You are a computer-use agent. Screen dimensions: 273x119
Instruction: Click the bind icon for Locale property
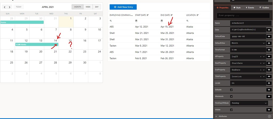(x=269, y=83)
